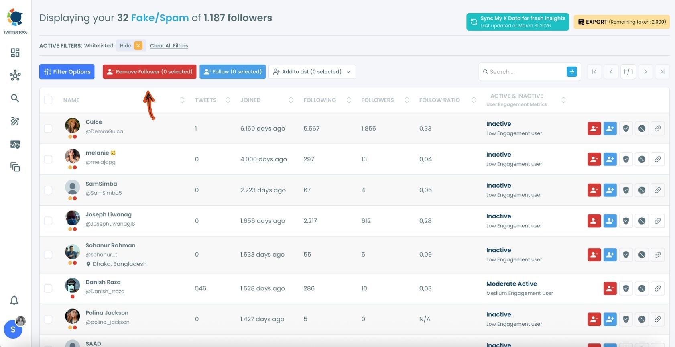The image size is (675, 347).
Task: Open Filter Options
Action: 67,72
